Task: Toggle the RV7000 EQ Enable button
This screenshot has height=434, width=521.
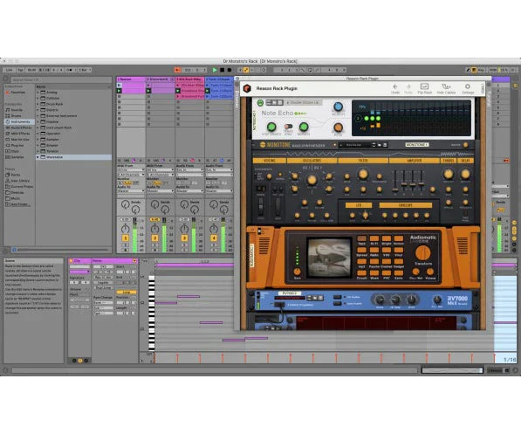Action: (337, 297)
